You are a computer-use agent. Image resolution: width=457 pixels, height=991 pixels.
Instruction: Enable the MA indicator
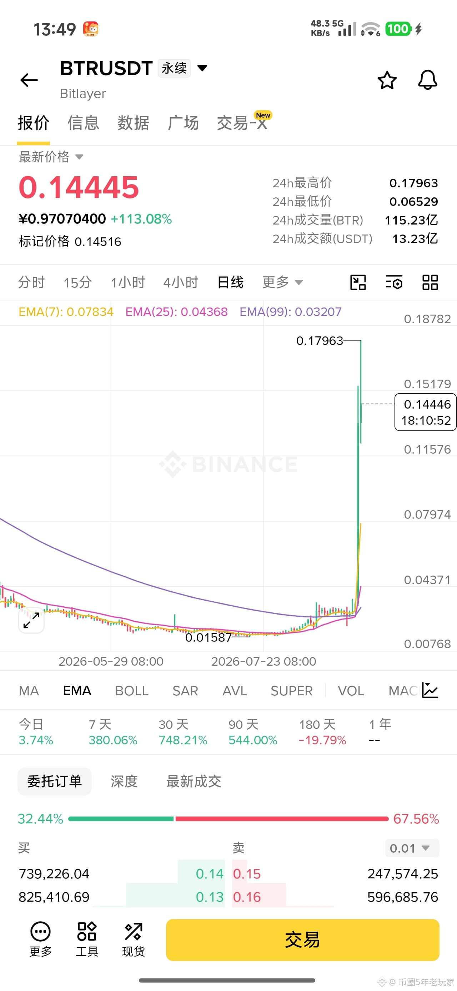(x=29, y=691)
